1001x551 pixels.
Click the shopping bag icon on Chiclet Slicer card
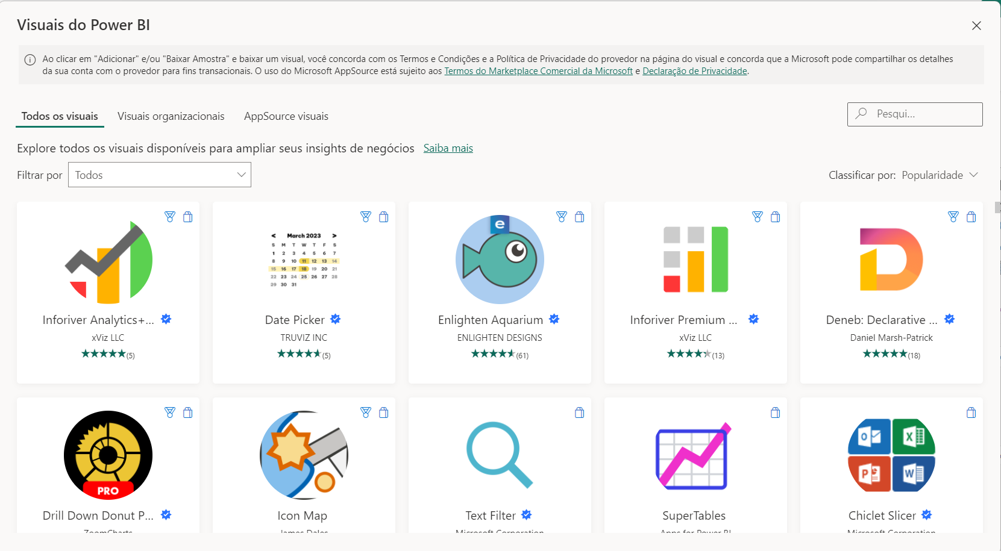(x=971, y=412)
